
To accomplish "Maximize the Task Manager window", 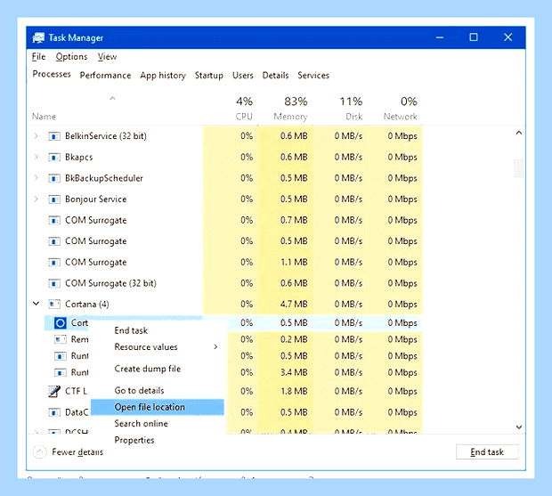I will click(x=474, y=37).
